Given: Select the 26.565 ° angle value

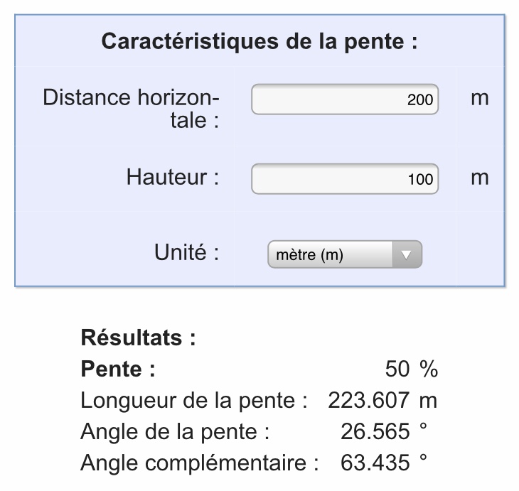Looking at the screenshot, I should 375,432.
